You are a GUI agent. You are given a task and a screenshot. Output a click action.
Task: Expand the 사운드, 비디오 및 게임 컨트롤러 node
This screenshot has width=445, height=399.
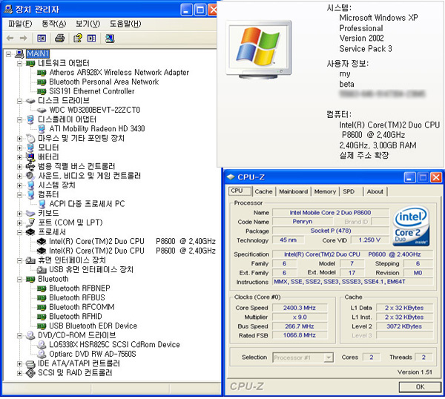[x=19, y=176]
